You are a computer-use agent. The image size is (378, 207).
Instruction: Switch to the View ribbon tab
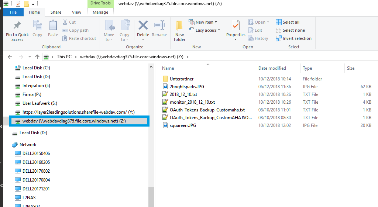(76, 12)
